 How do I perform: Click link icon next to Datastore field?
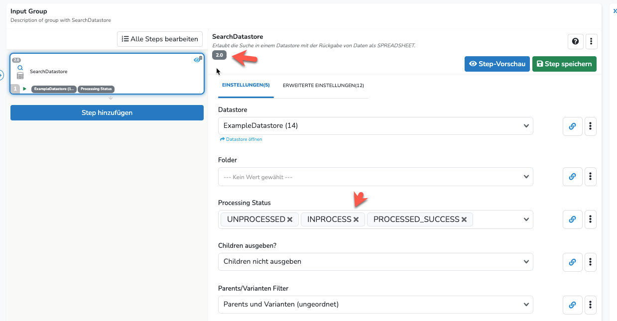[x=572, y=126]
